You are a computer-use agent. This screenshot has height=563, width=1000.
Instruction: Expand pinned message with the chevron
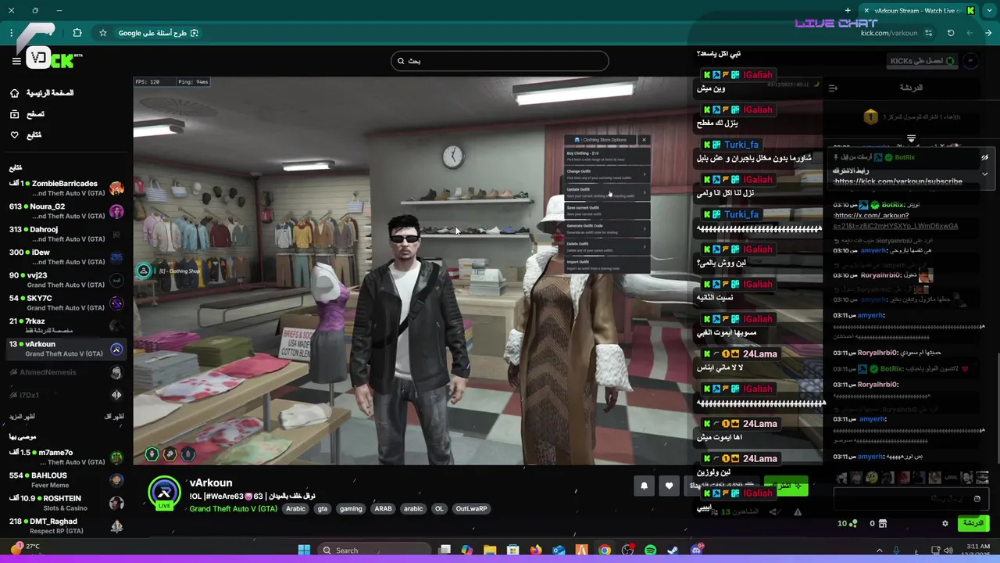[984, 174]
